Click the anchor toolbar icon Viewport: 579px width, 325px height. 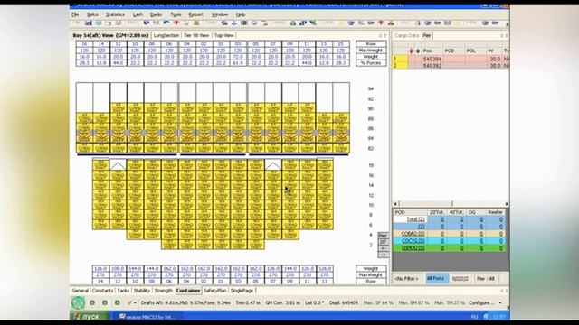click(234, 23)
